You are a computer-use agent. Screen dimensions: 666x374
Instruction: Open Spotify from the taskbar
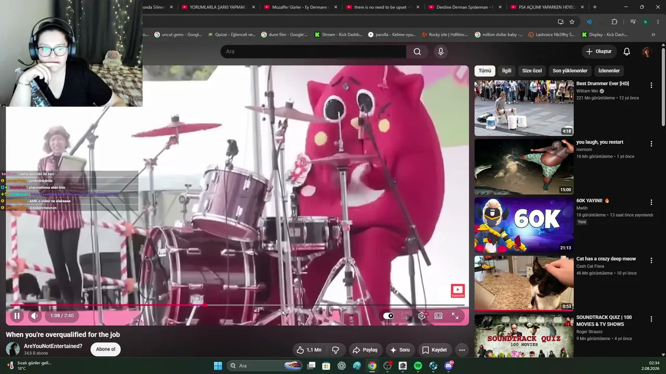point(418,366)
